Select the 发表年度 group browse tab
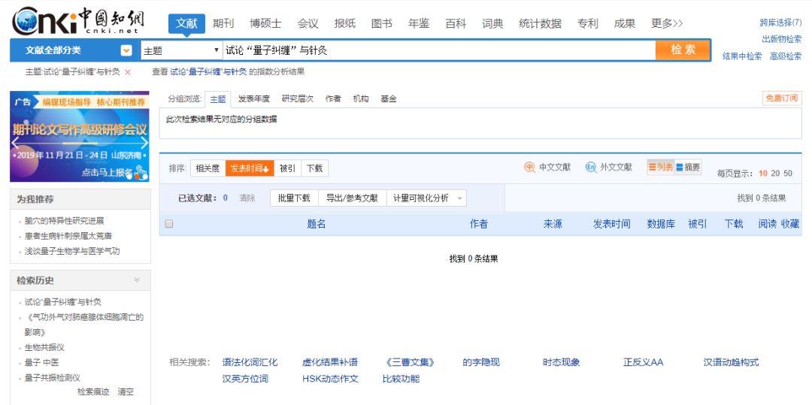The image size is (812, 405). click(x=253, y=99)
